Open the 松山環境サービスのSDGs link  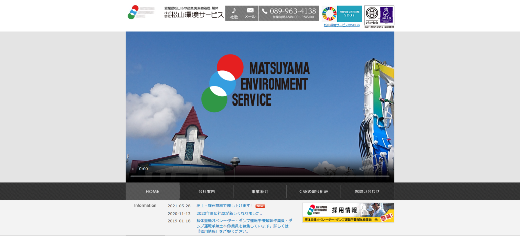click(341, 25)
